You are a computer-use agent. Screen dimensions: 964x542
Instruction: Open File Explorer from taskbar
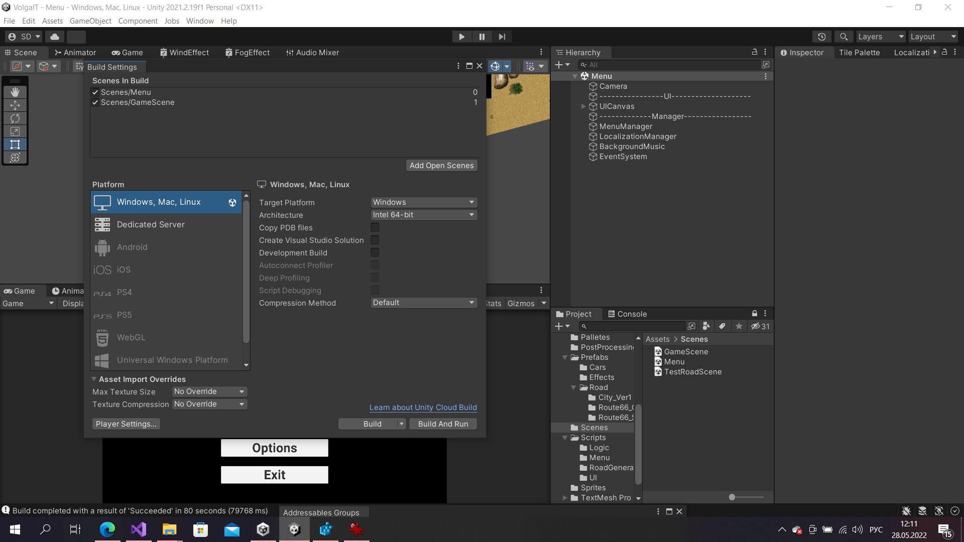tap(170, 529)
